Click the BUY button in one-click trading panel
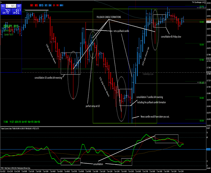211x173 pixels. point(19,6)
